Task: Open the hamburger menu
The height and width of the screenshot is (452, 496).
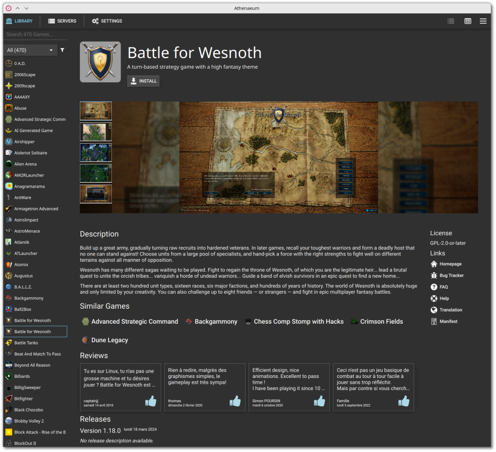Action: click(483, 21)
